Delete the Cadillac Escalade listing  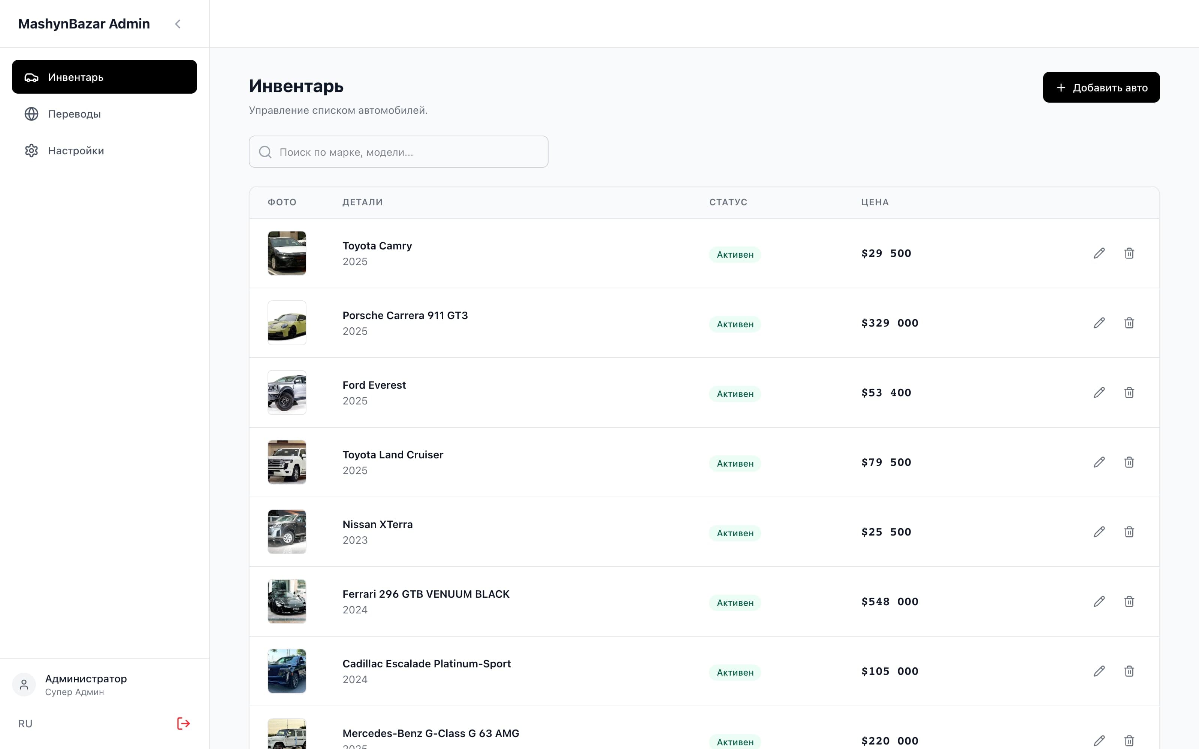tap(1129, 671)
